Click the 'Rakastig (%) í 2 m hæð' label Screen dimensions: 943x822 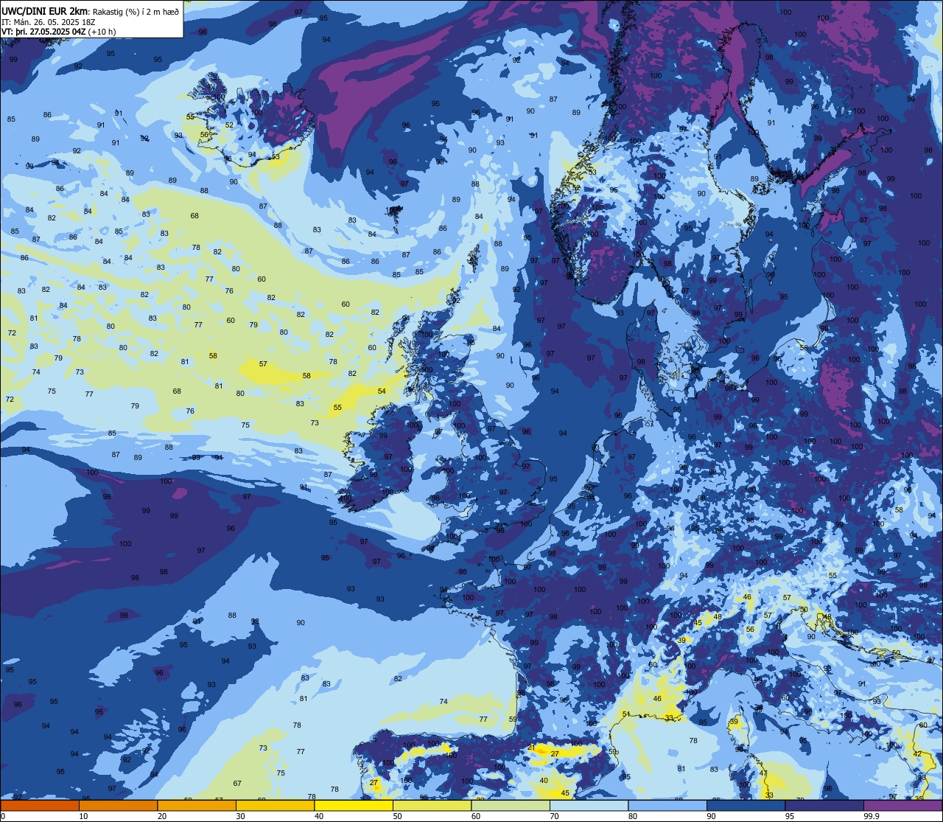136,12
